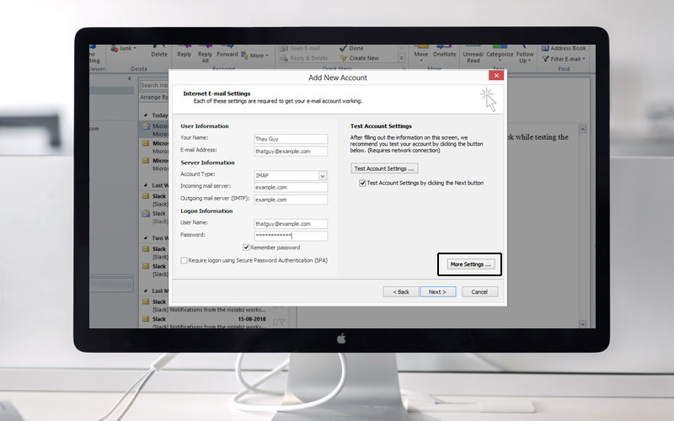Image resolution: width=674 pixels, height=421 pixels.
Task: Open the Account Type IMAP dropdown
Action: 323,175
